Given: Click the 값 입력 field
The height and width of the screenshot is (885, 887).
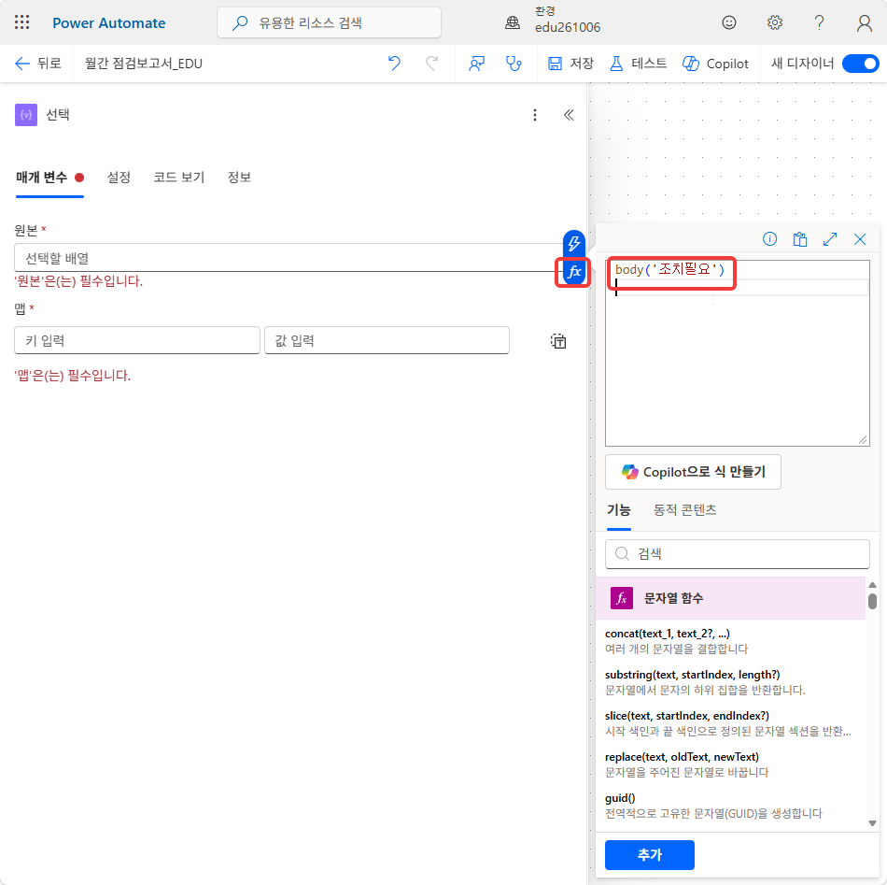Looking at the screenshot, I should tap(387, 340).
